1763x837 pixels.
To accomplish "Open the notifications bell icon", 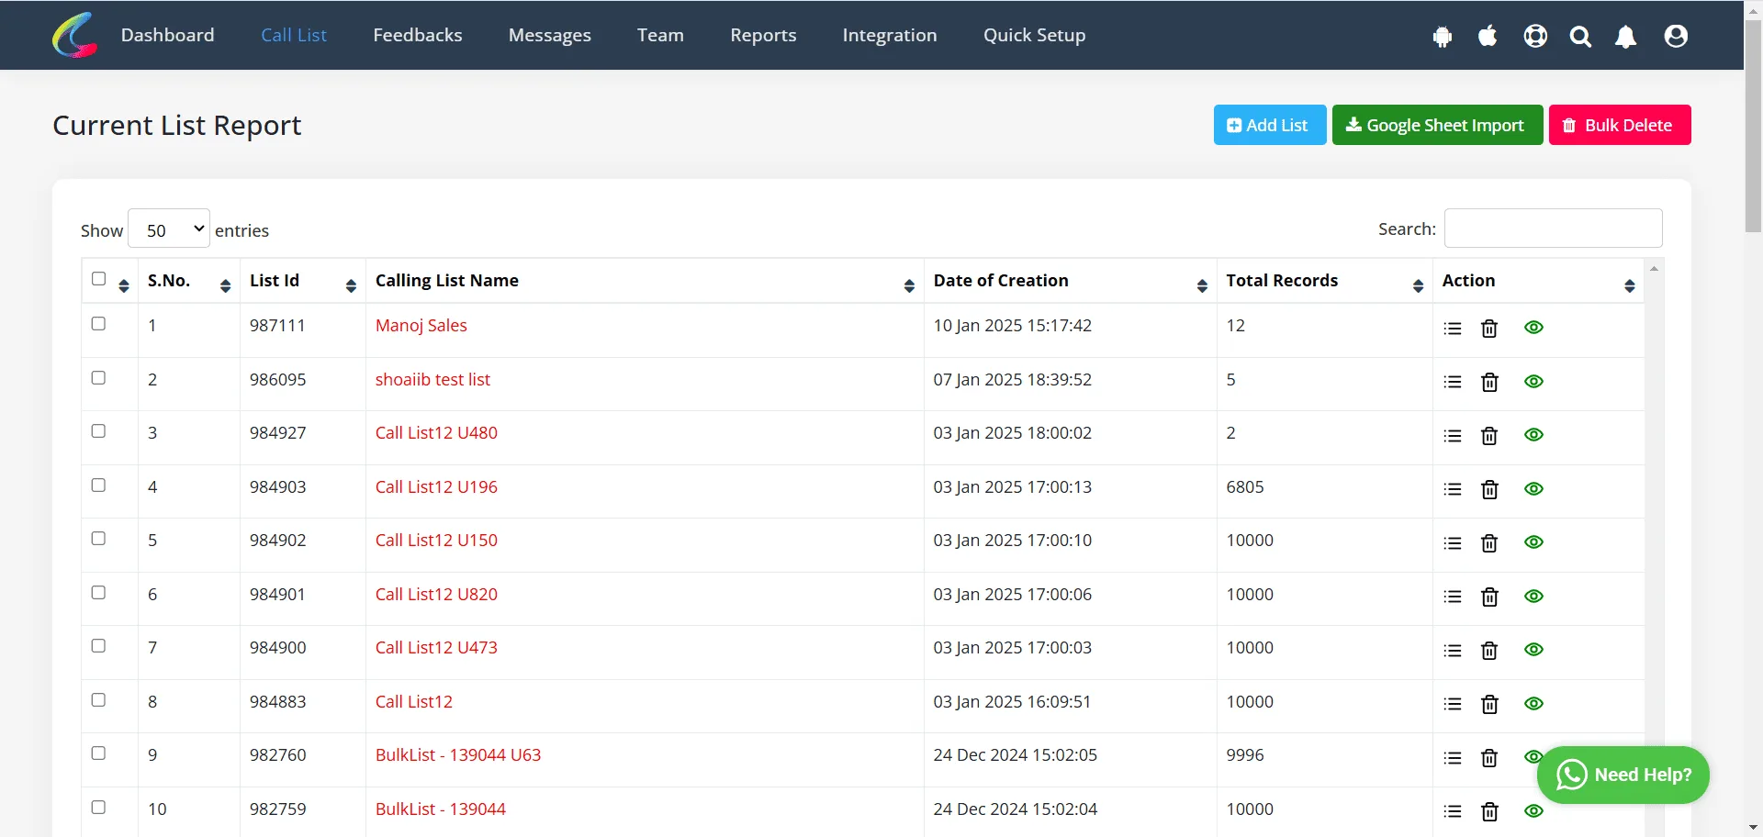I will coord(1625,36).
